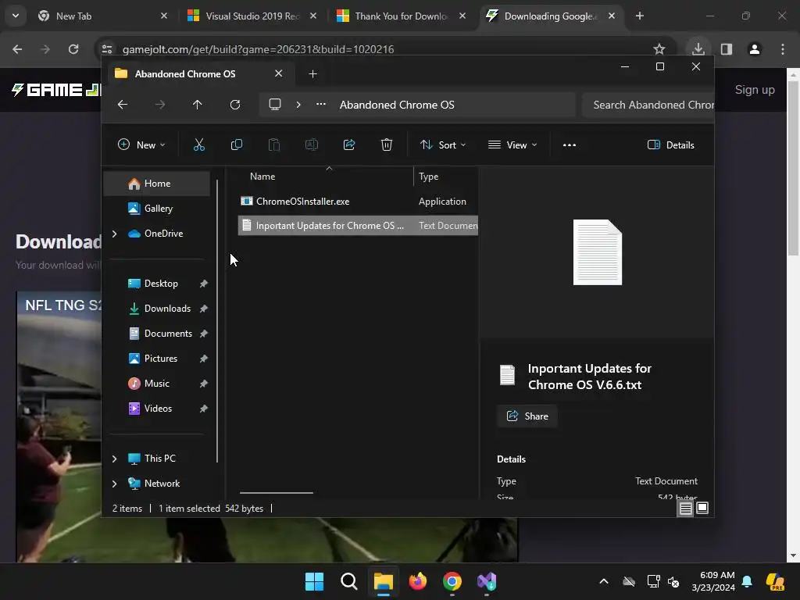Close the Abandoned Chrome OS Explorer tab
Image resolution: width=800 pixels, height=600 pixels.
(279, 73)
